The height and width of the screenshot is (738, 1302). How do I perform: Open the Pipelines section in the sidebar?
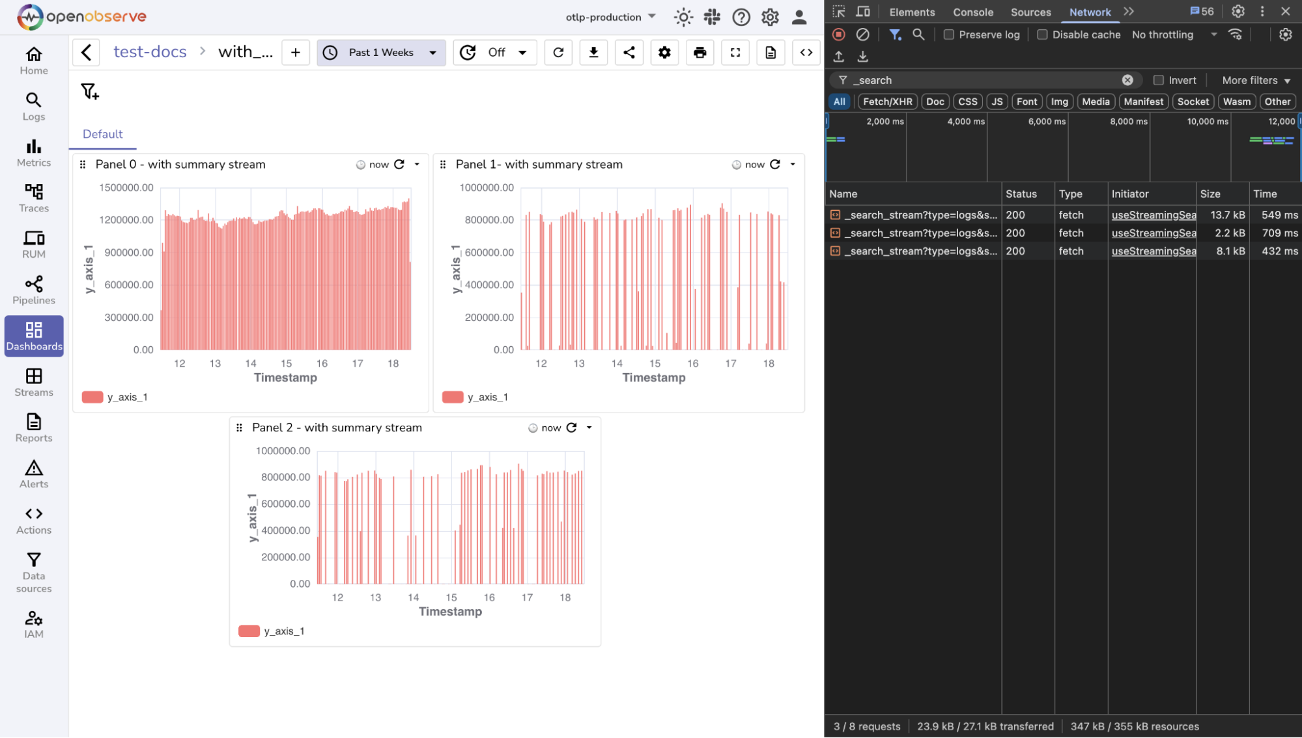(x=34, y=290)
